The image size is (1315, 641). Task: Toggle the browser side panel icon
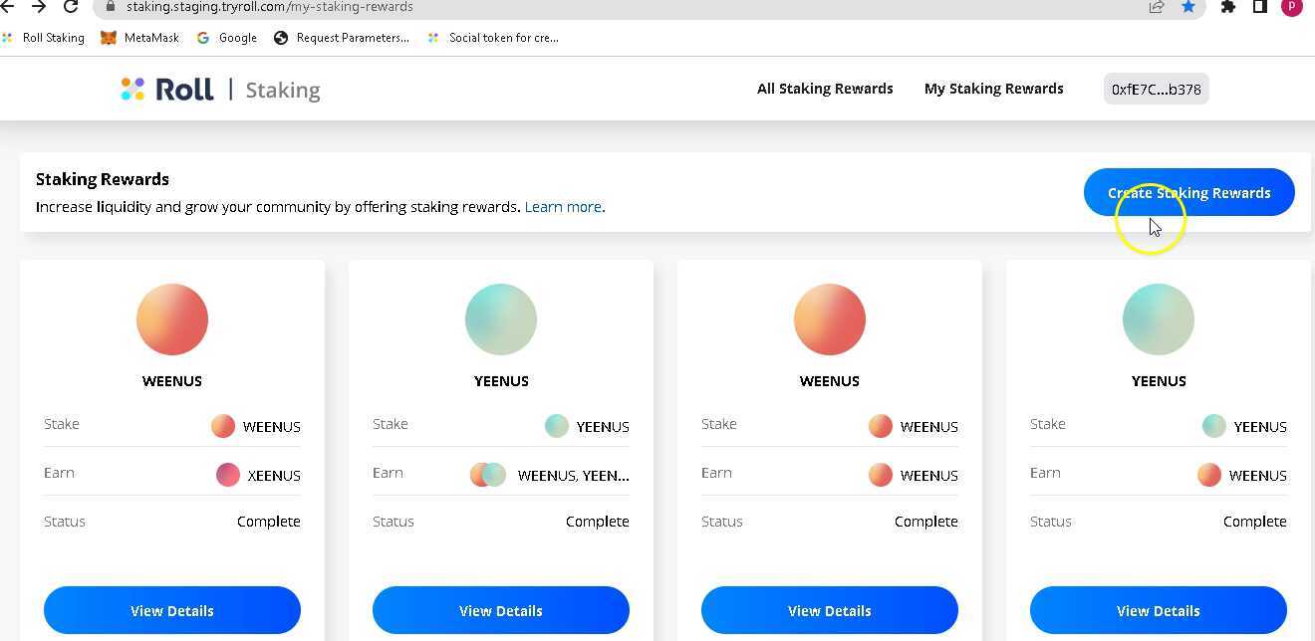tap(1260, 6)
